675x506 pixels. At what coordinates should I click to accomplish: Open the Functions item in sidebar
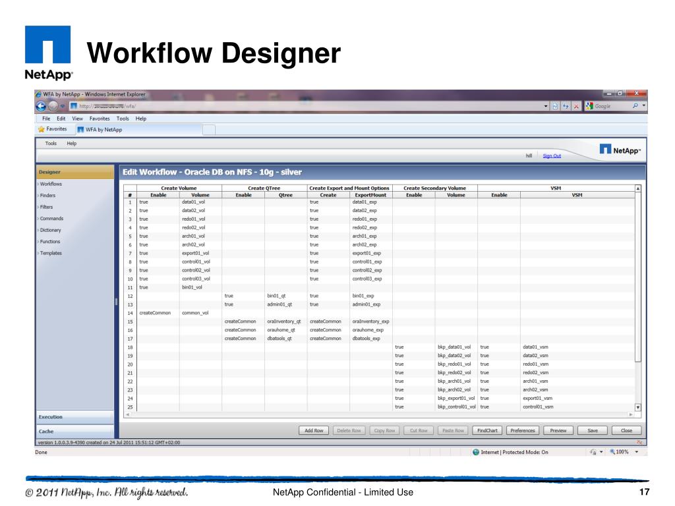click(x=49, y=242)
